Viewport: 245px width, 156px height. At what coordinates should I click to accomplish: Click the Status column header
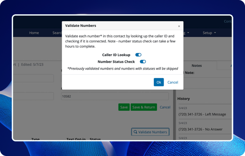(x=95, y=139)
